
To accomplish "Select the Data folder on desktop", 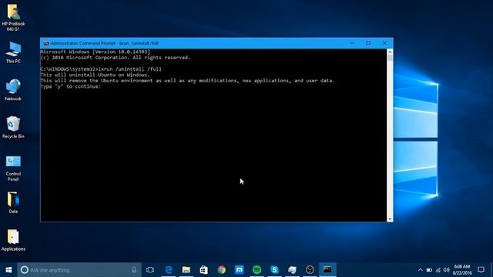I will click(13, 203).
